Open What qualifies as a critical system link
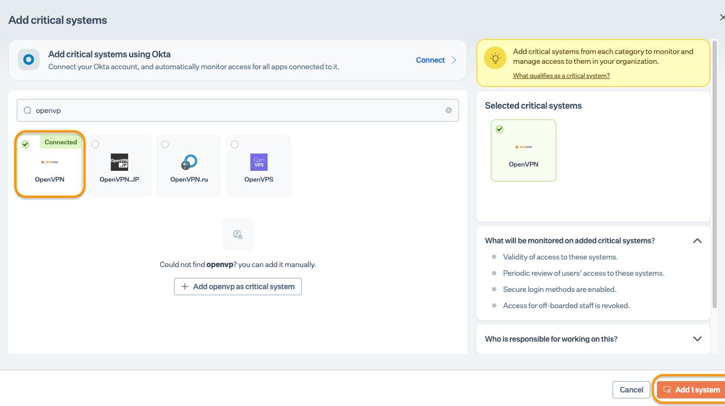 [x=561, y=76]
